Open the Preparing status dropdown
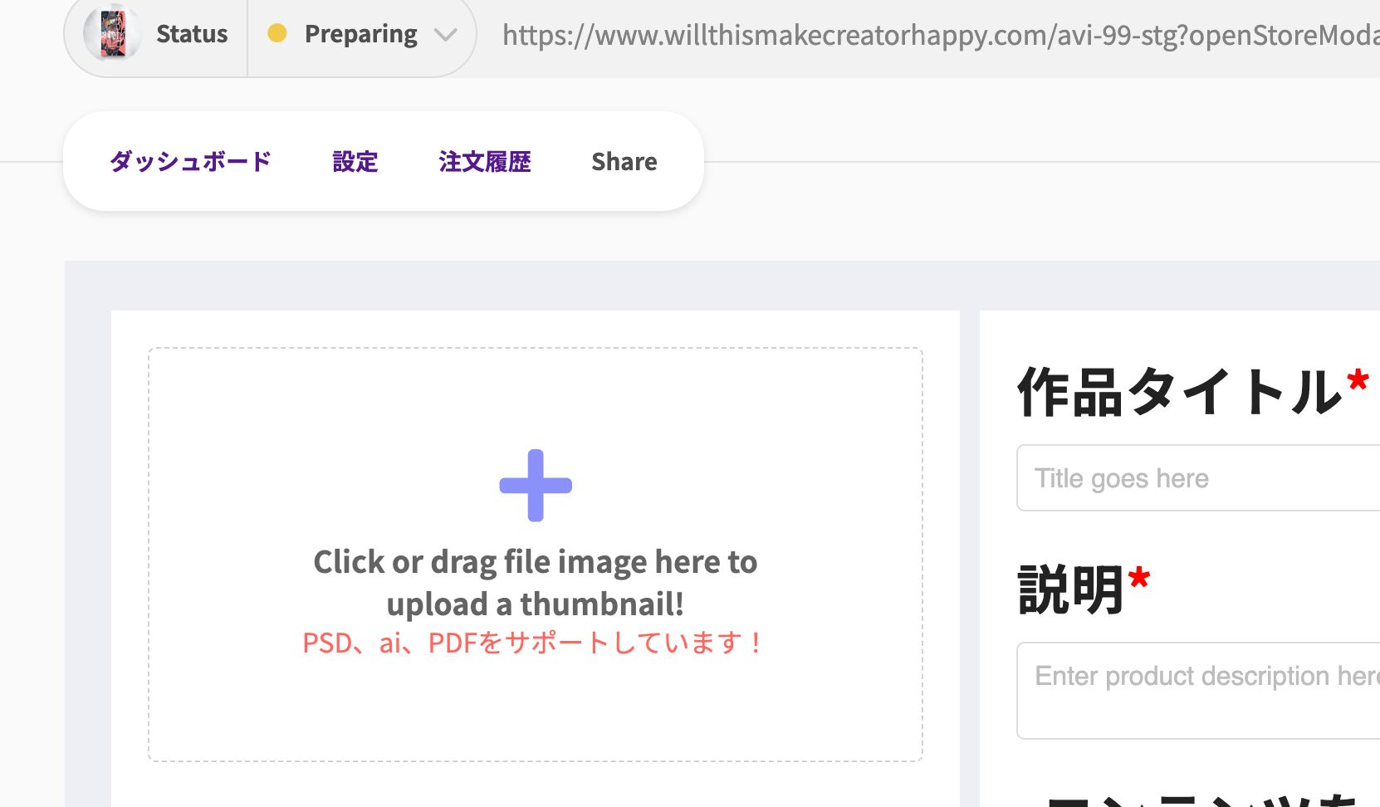The image size is (1380, 807). (361, 34)
